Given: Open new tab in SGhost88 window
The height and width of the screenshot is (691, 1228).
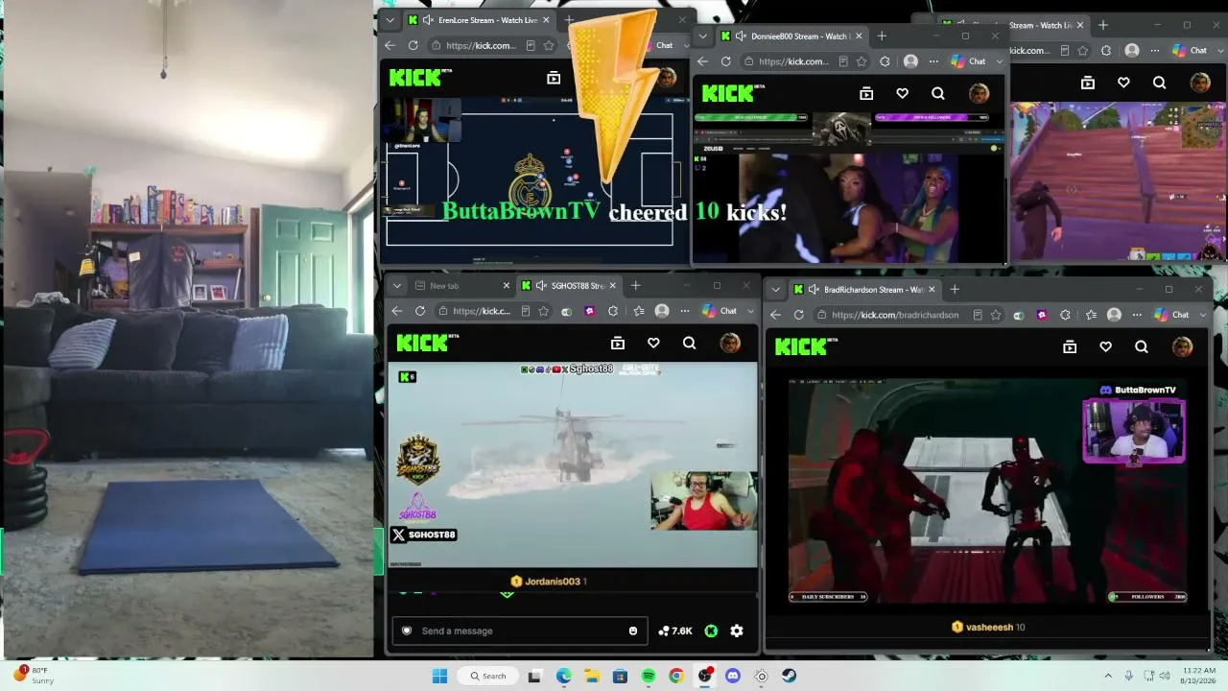Looking at the screenshot, I should coord(635,286).
